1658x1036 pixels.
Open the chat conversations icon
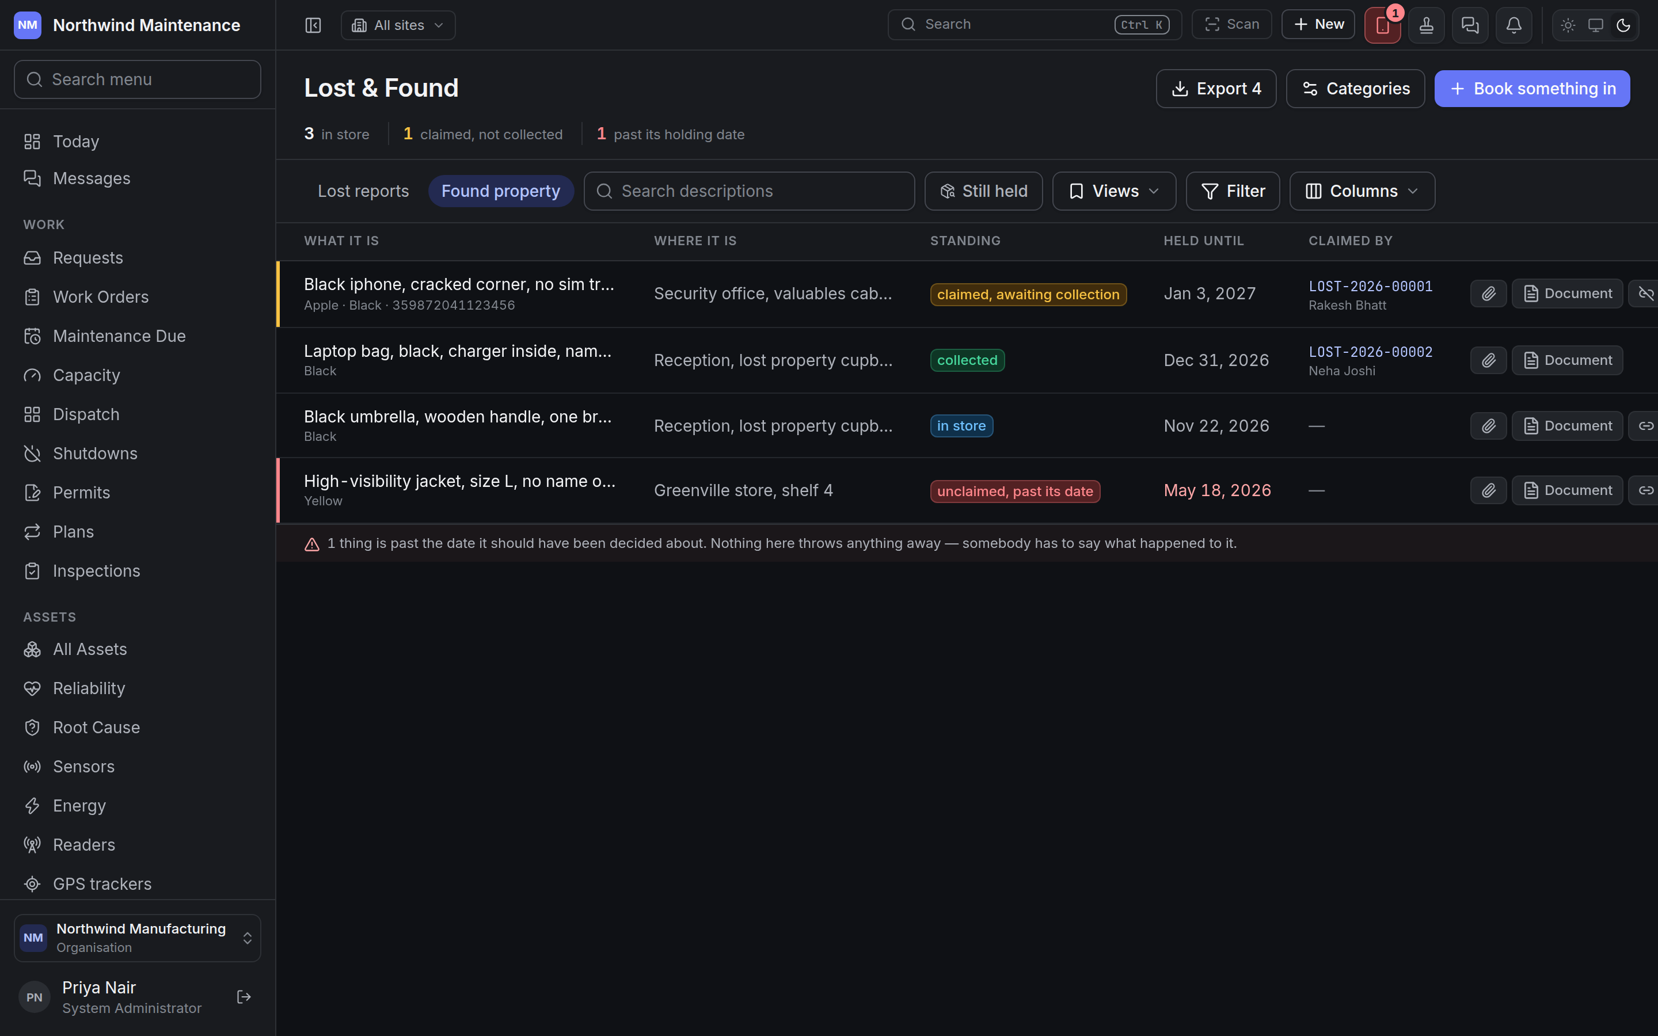1470,25
